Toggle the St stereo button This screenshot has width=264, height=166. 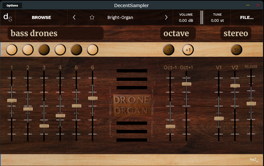click(236, 50)
